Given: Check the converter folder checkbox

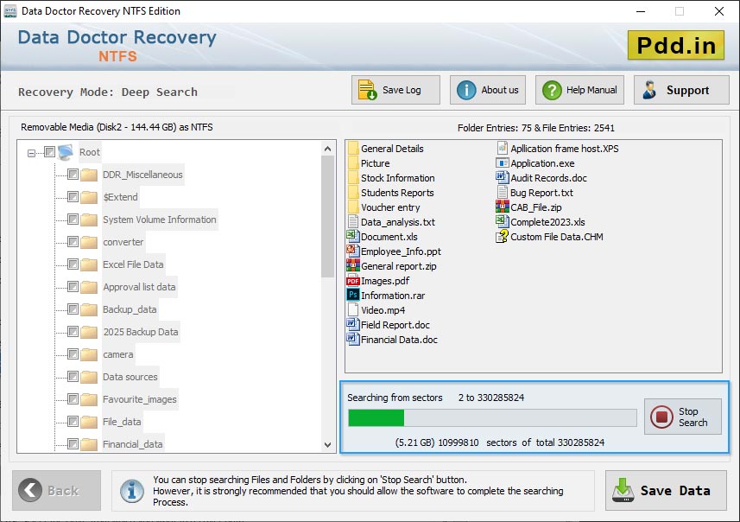Looking at the screenshot, I should coord(73,242).
